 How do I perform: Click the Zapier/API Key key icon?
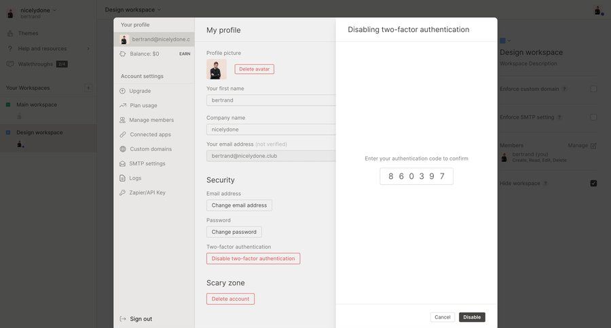(122, 192)
